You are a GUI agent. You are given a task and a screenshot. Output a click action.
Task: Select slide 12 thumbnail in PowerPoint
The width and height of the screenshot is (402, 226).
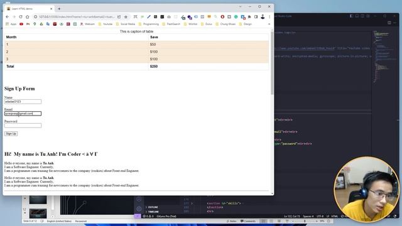coord(38,213)
